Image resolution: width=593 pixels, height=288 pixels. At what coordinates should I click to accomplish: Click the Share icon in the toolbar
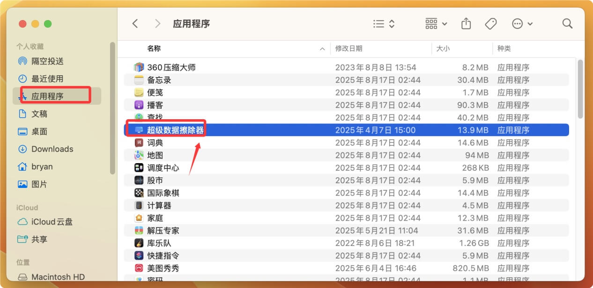click(x=466, y=23)
